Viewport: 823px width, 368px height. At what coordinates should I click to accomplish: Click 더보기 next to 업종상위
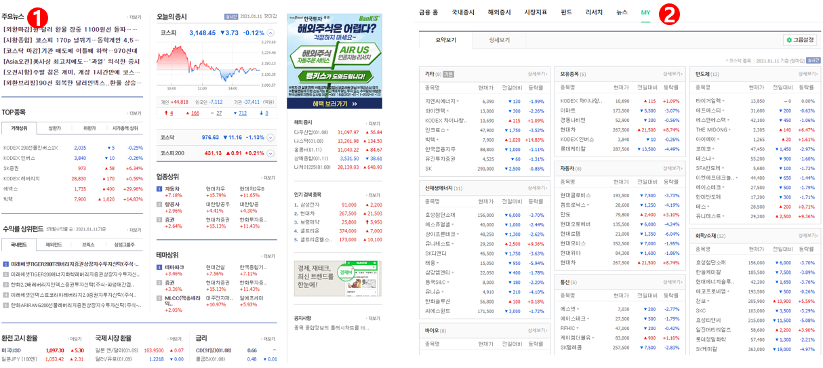pyautogui.click(x=268, y=178)
